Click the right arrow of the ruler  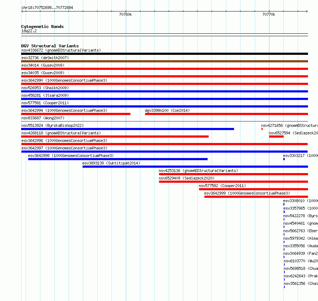pyautogui.click(x=307, y=11)
